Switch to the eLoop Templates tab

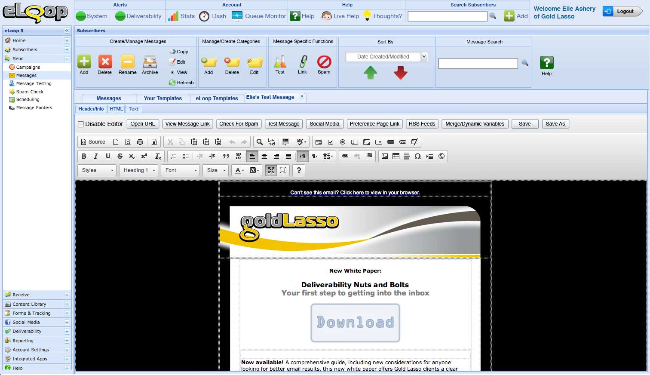coord(217,98)
